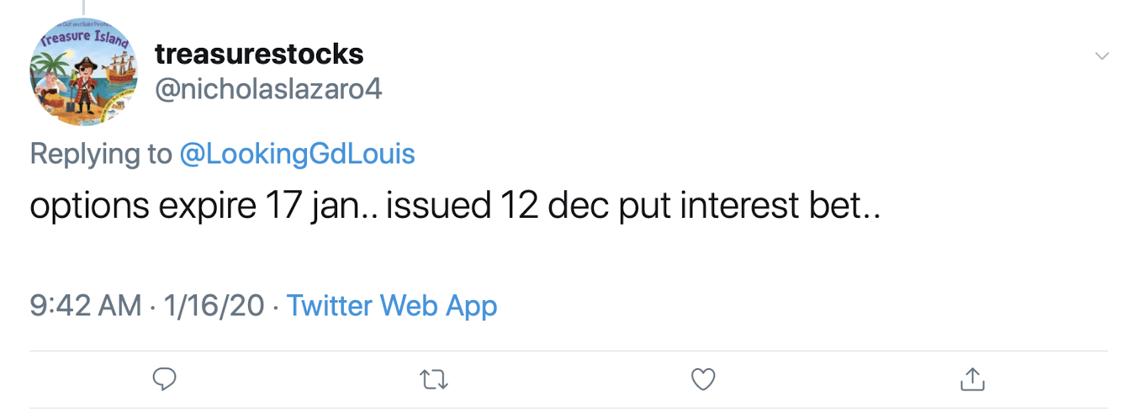This screenshot has height=417, width=1132.
Task: Click the Twitter Web App source link
Action: coord(392,305)
